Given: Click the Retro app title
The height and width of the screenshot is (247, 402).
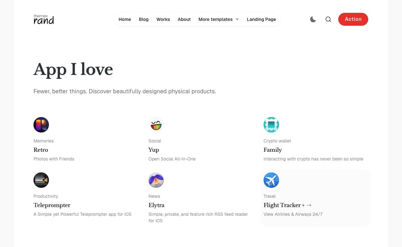Looking at the screenshot, I should click(x=41, y=150).
